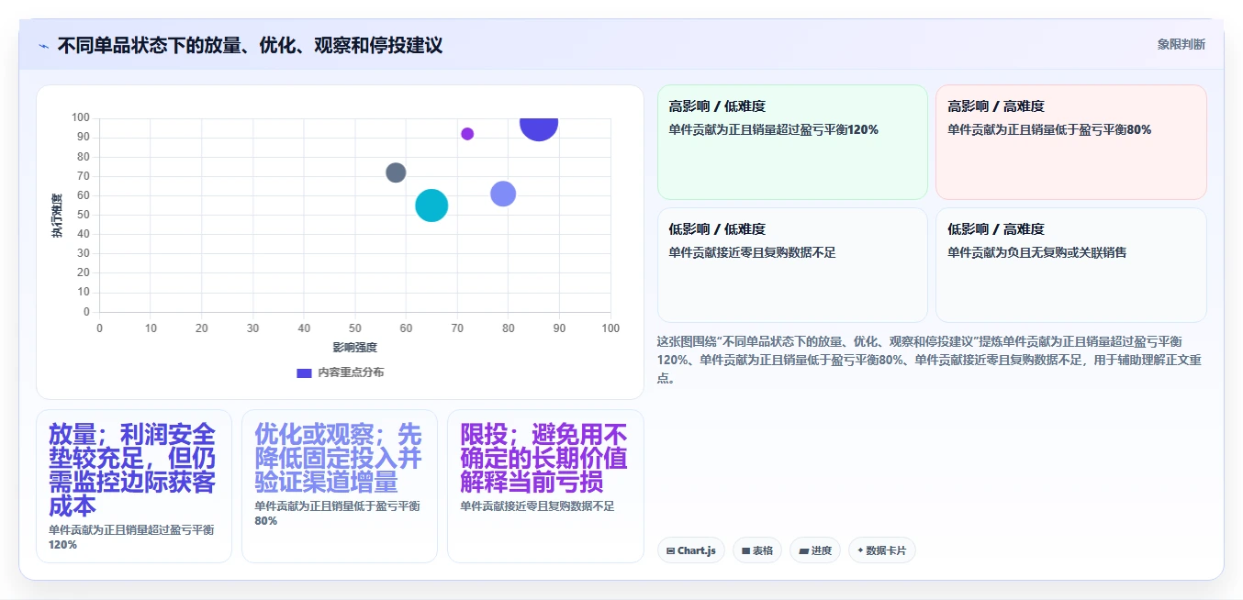This screenshot has height=600, width=1243.
Task: Click the cyan bubble on chart
Action: 431,206
